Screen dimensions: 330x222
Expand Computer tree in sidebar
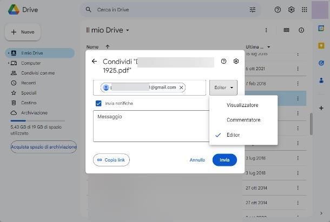(9, 63)
